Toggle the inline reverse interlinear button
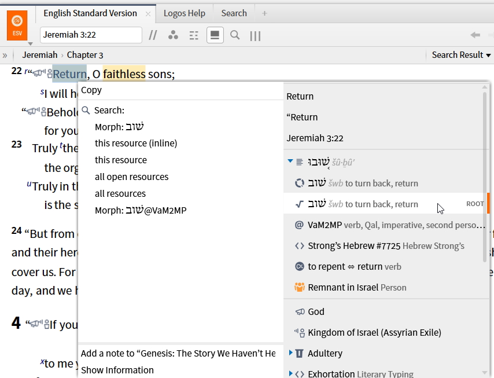Viewport: 494px width, 378px height. pos(215,35)
